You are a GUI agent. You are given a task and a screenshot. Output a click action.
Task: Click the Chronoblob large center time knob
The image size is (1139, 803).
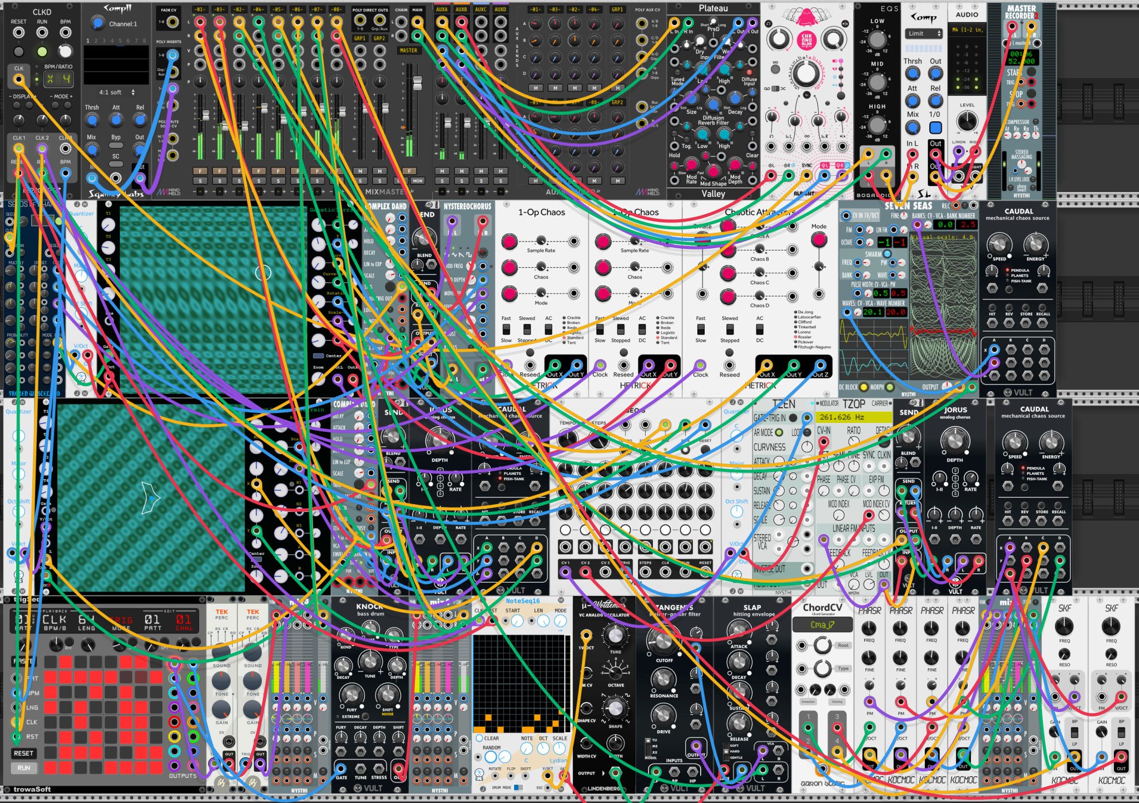806,75
